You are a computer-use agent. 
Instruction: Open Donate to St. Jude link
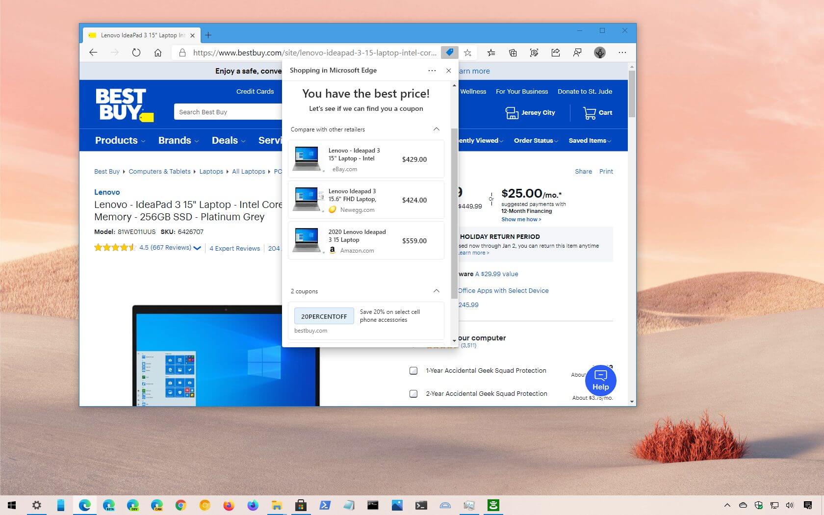pyautogui.click(x=585, y=91)
